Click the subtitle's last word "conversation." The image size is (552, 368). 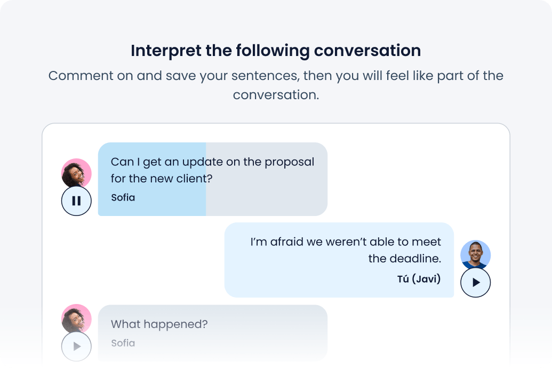coord(276,95)
